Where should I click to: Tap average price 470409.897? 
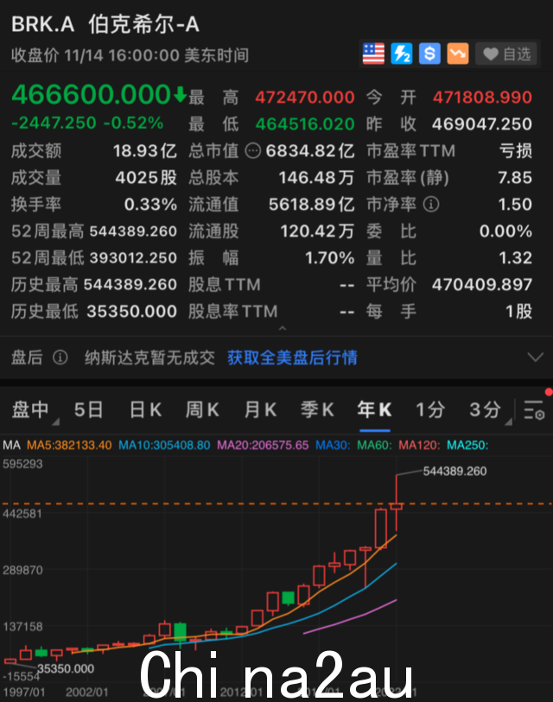click(482, 285)
